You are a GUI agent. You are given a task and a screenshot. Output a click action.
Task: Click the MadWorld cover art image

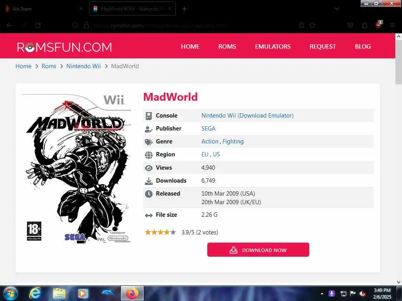pyautogui.click(x=77, y=169)
